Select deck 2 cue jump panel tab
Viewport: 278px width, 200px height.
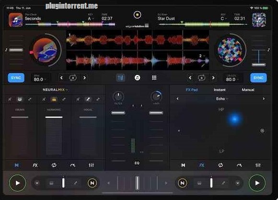click(239, 165)
